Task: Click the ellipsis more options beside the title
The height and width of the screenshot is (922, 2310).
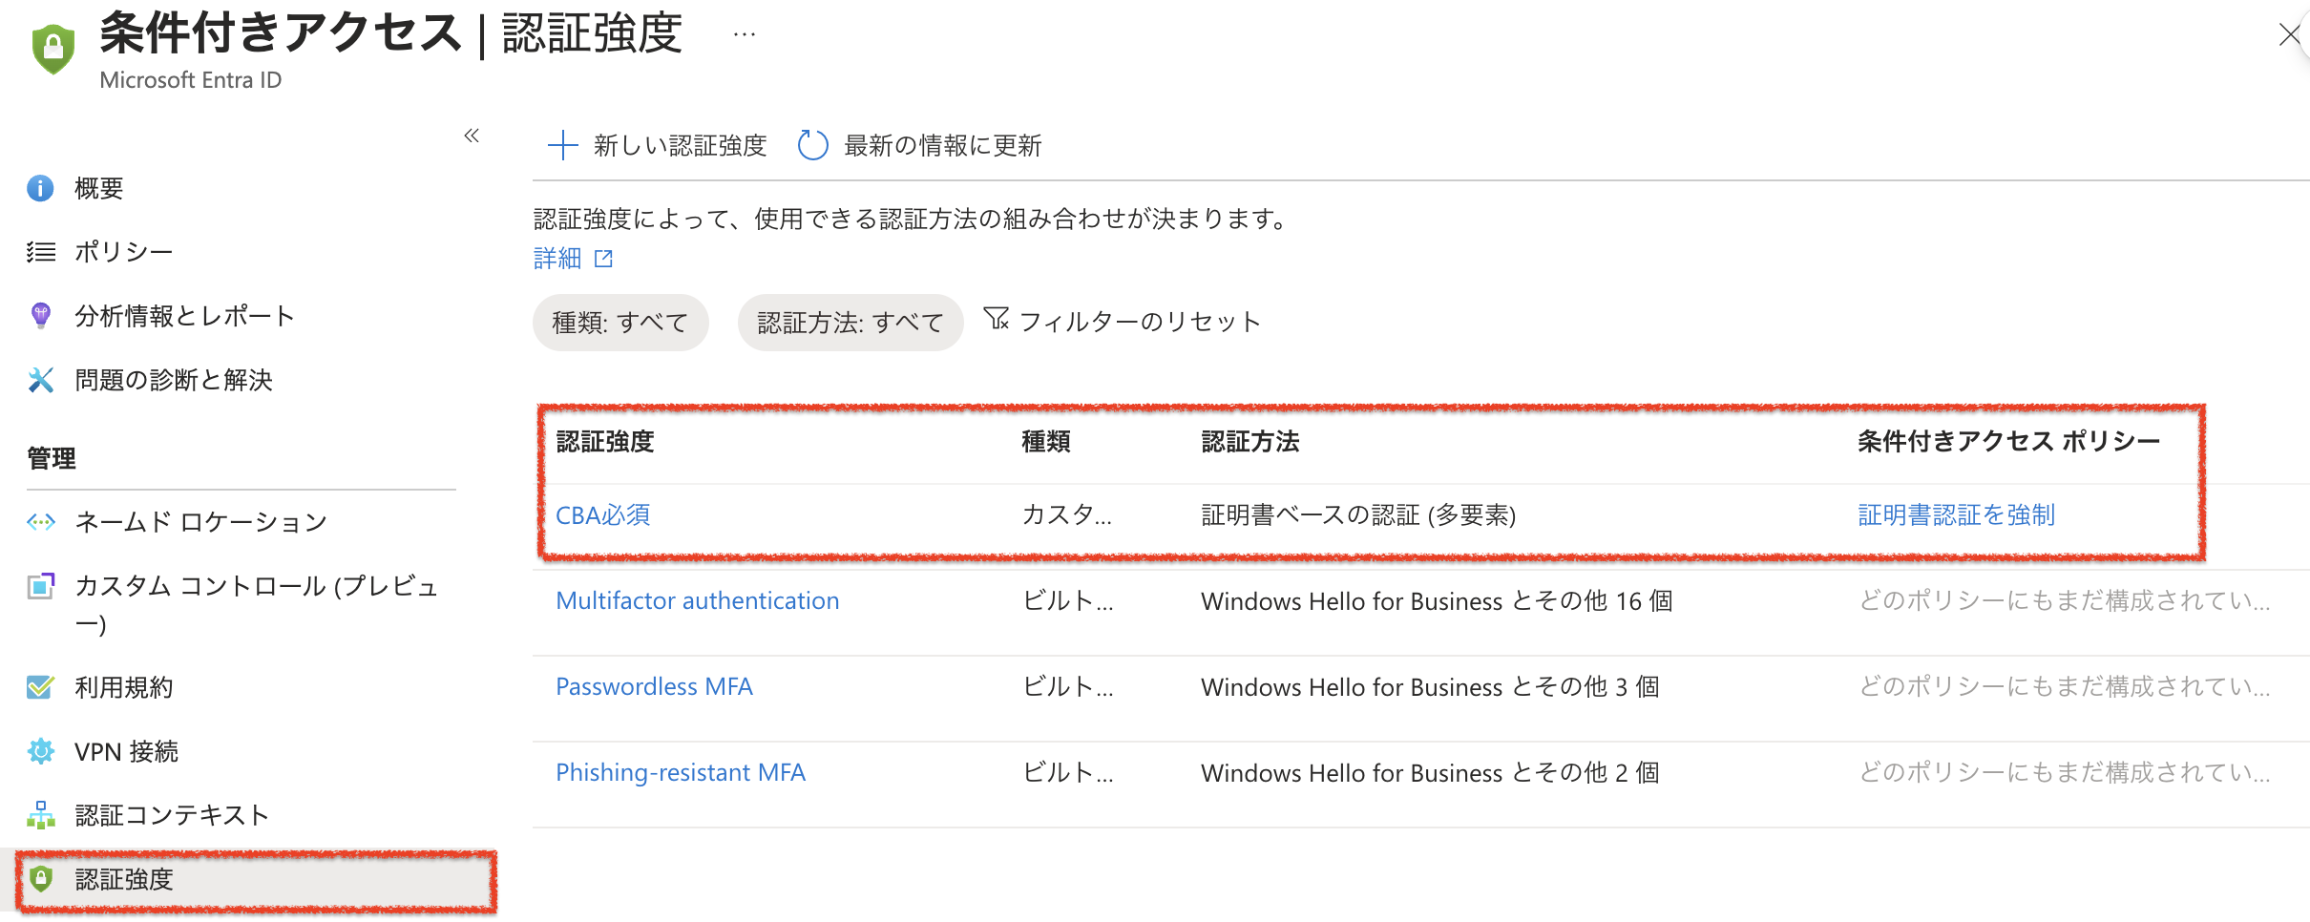Action: tap(745, 34)
